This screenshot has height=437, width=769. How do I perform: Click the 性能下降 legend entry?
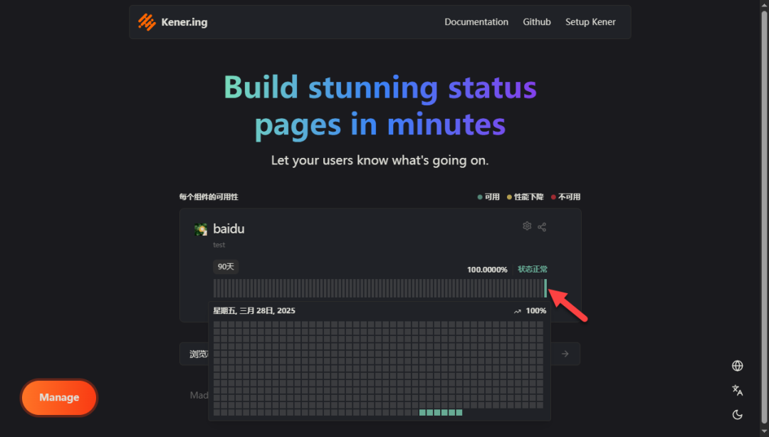525,196
